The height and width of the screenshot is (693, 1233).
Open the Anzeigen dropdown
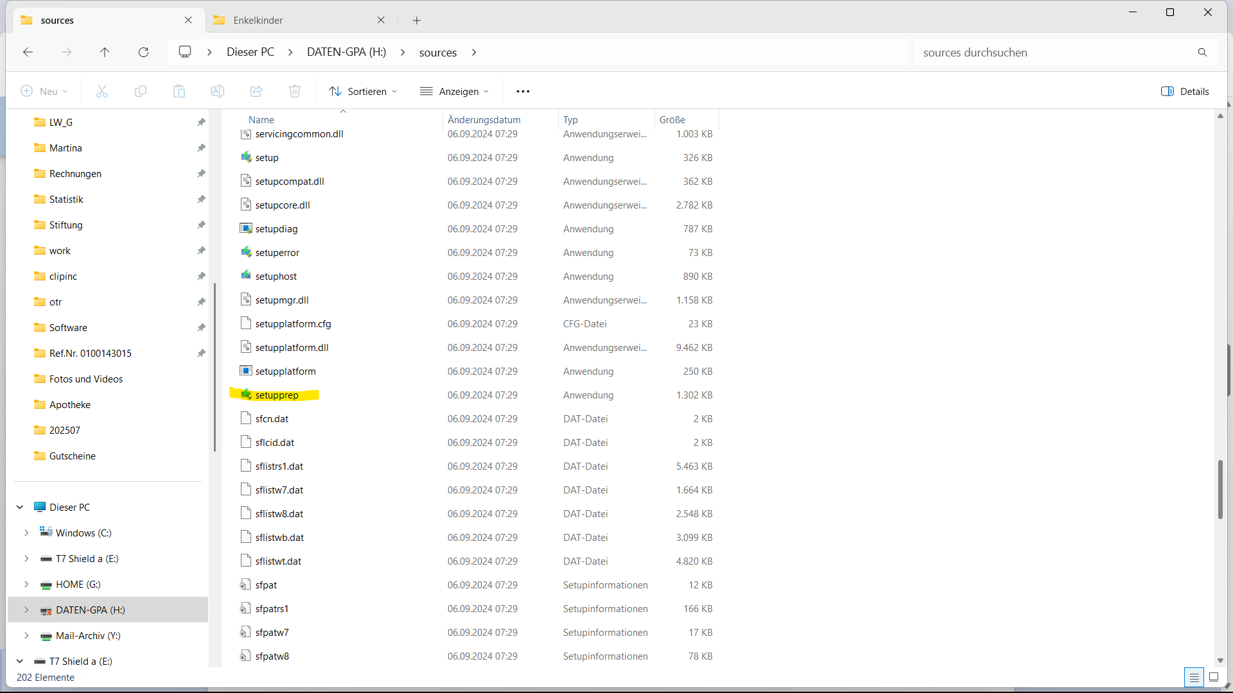pos(455,91)
